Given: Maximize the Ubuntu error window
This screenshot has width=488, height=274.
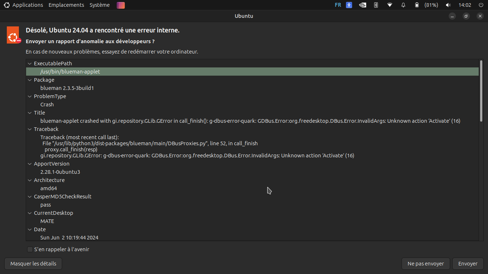Looking at the screenshot, I should tap(466, 16).
